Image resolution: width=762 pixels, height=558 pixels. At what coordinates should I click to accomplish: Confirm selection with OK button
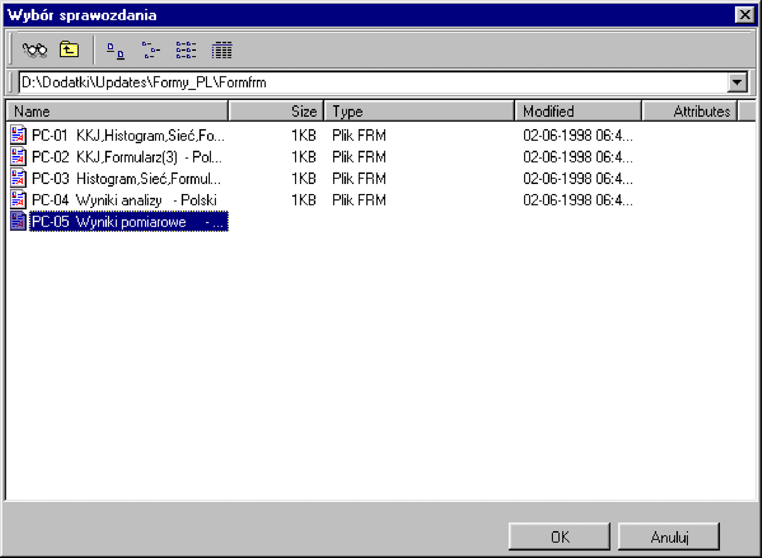[559, 537]
